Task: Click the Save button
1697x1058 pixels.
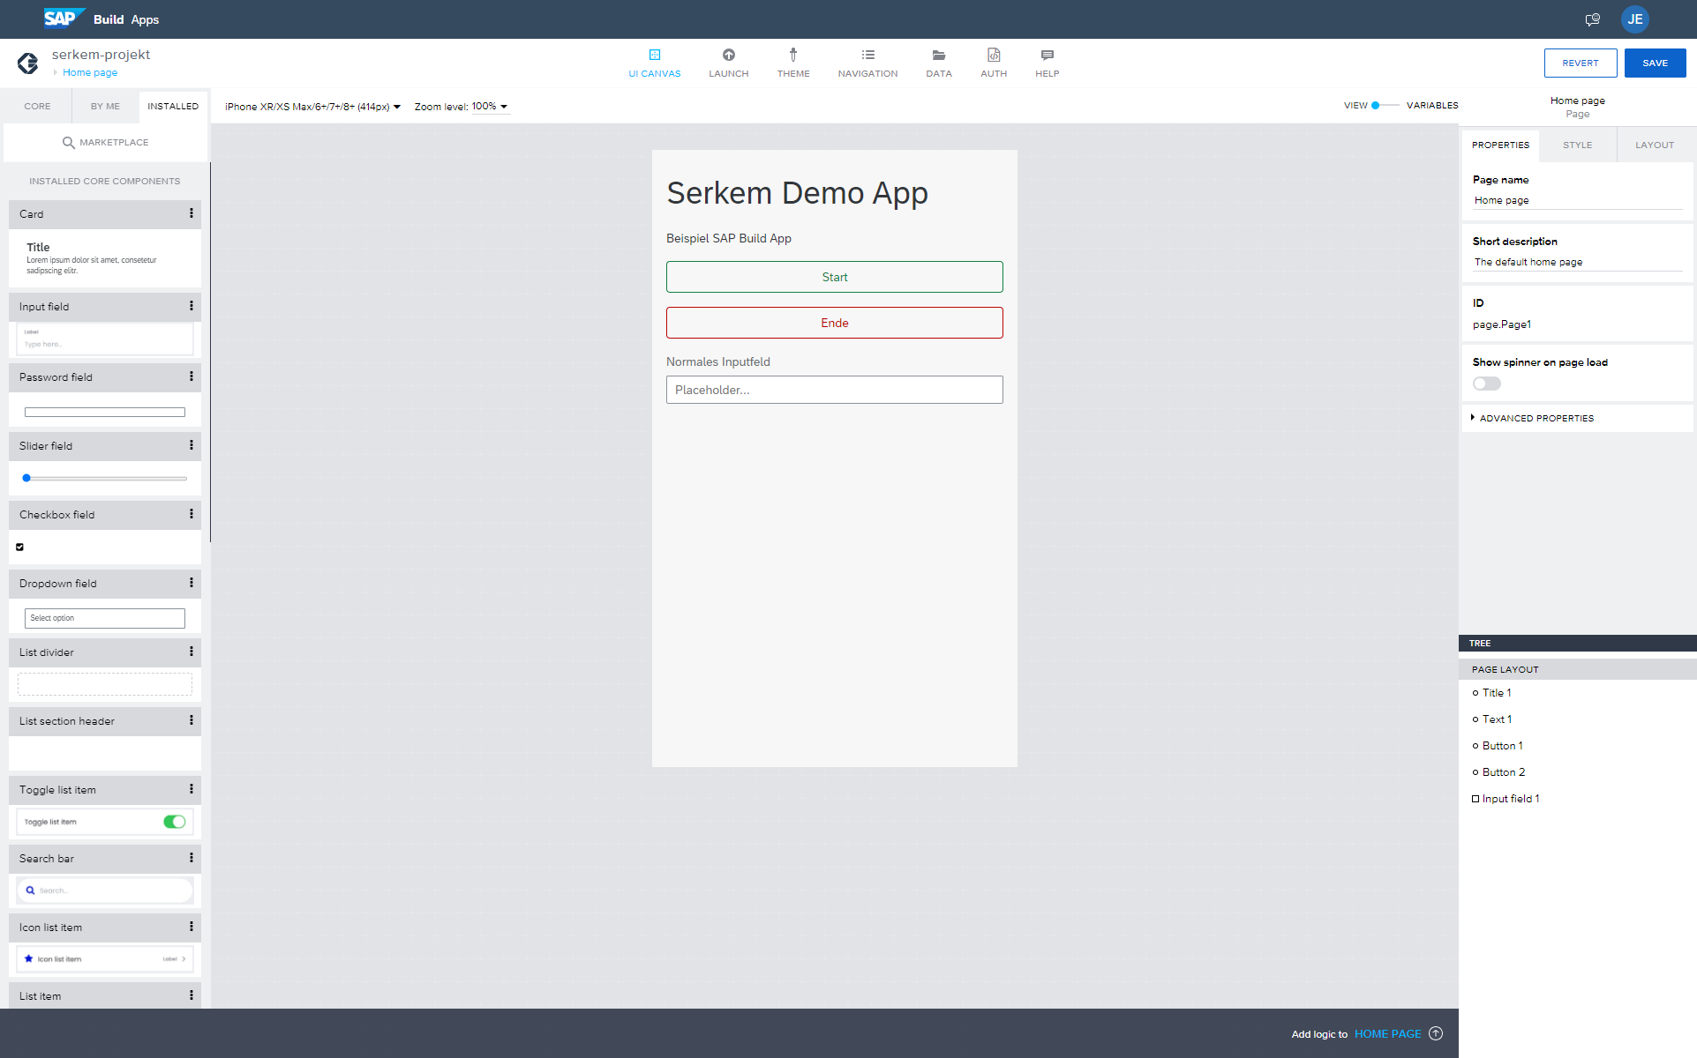Action: coord(1655,63)
